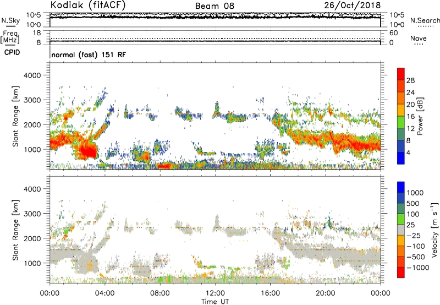The image size is (440, 305).
Task: Click the "08:00" time tick label
Action: tap(159, 293)
